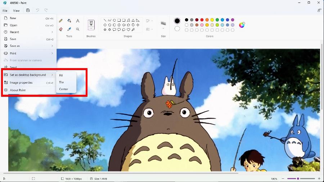This screenshot has height=182, width=324.
Task: Open the File menu
Action: coord(5,10)
